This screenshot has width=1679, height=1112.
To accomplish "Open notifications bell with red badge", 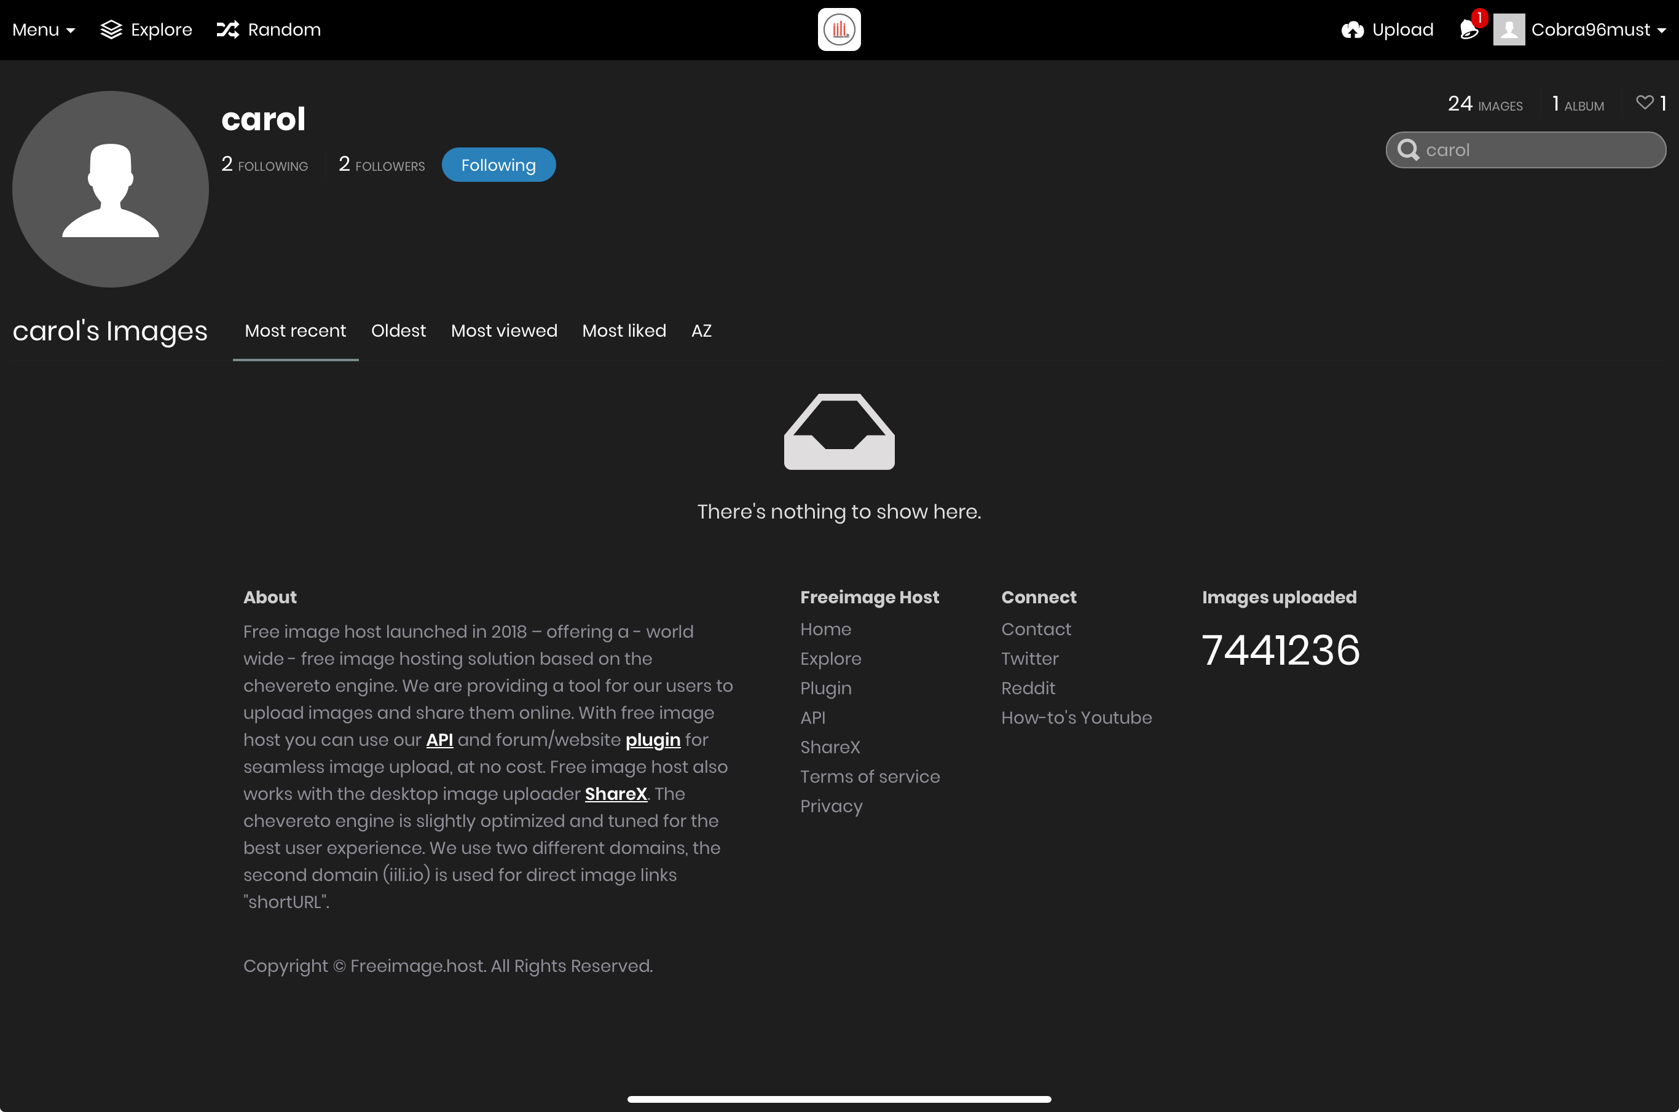I will pos(1469,29).
